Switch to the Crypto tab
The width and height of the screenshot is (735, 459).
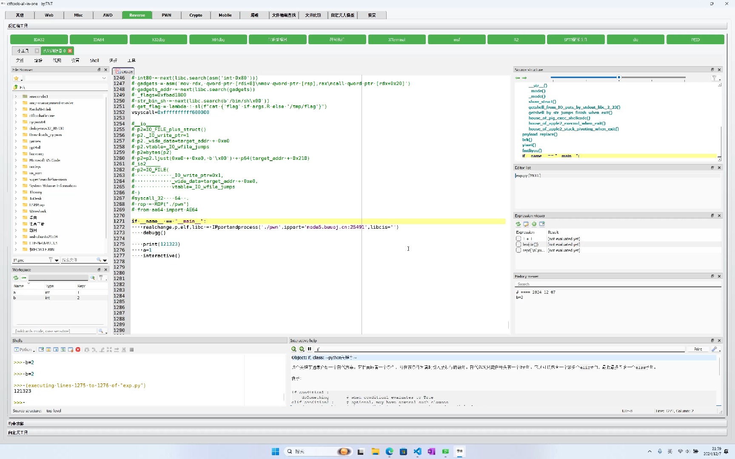point(196,15)
